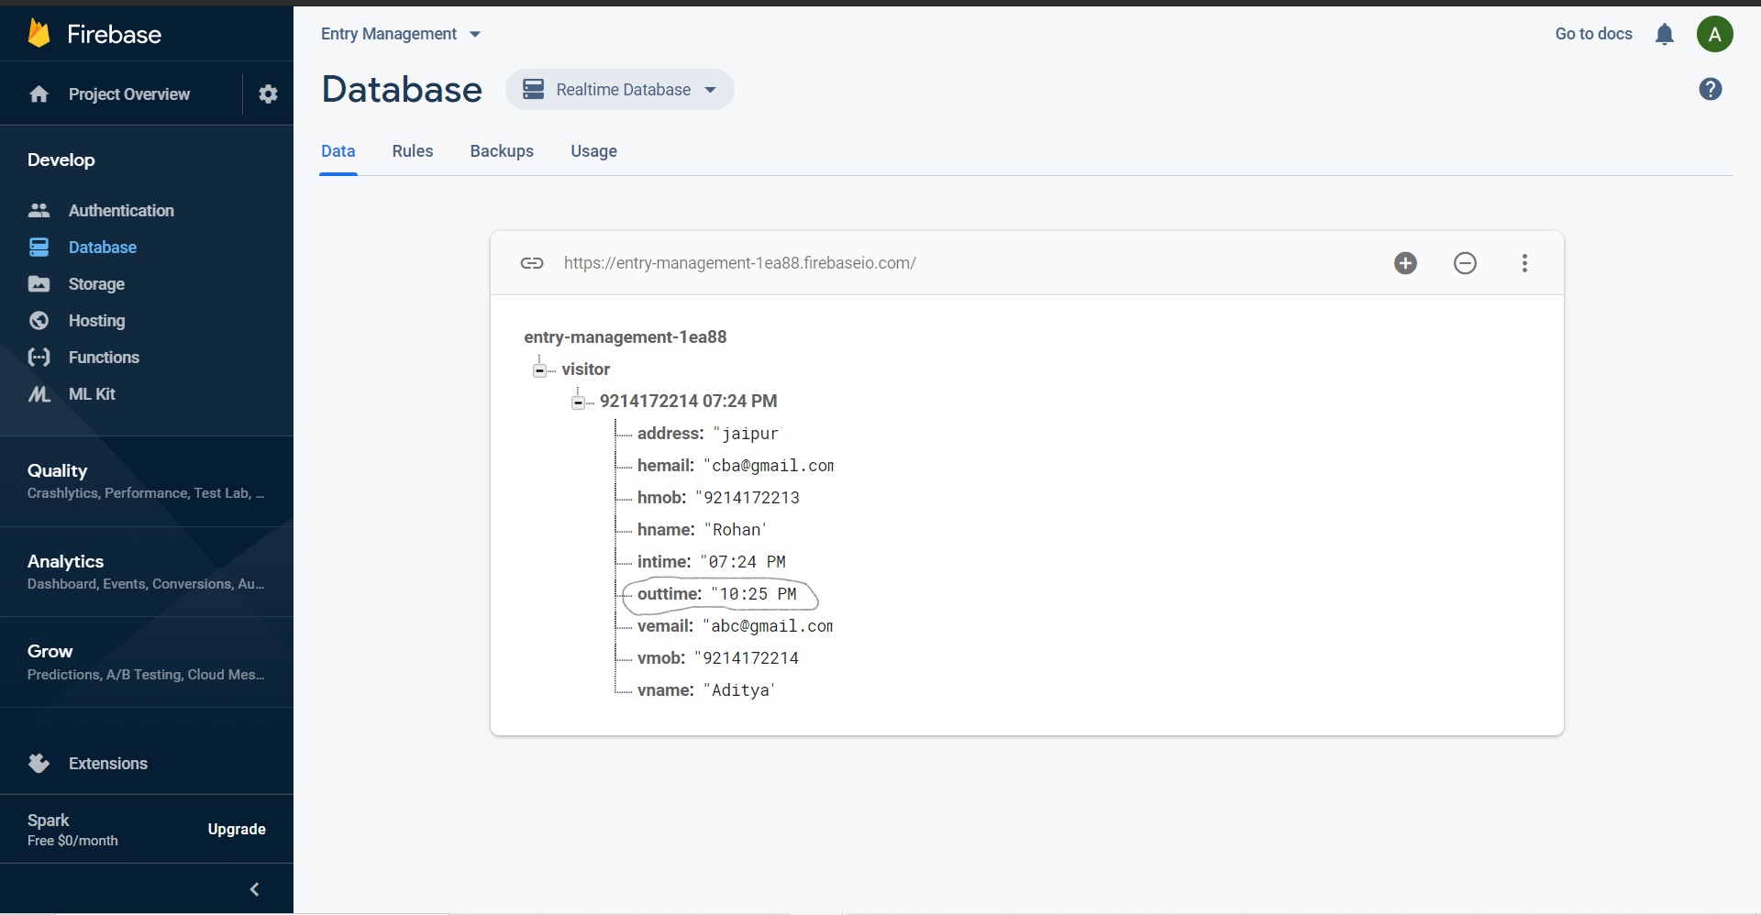
Task: Click the Extensions icon in sidebar
Action: [x=39, y=763]
